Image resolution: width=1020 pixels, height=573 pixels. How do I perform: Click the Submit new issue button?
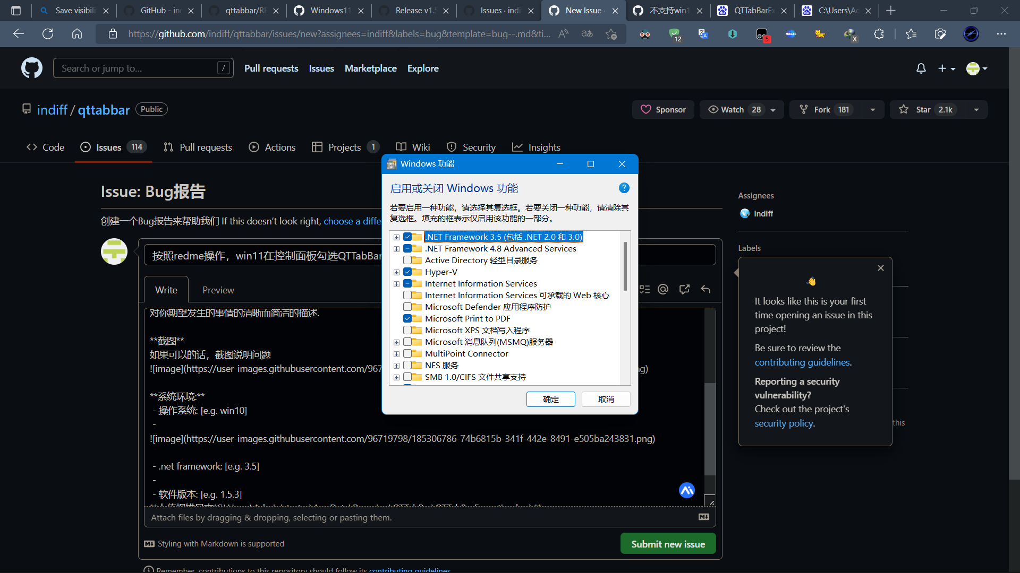(668, 543)
